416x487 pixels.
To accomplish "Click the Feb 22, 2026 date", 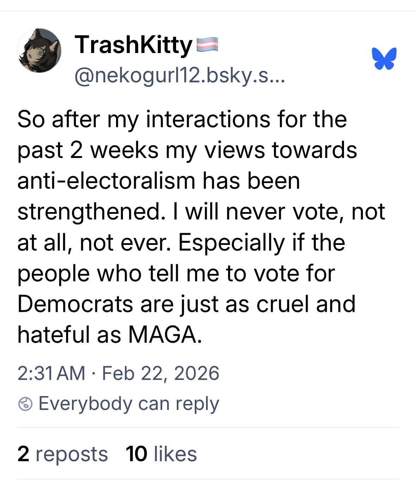I will point(161,373).
